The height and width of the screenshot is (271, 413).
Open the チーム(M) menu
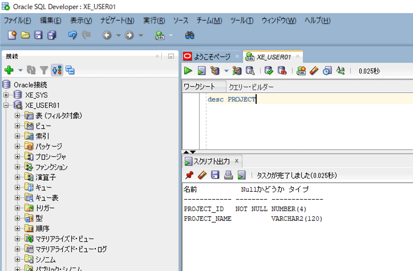coord(209,21)
